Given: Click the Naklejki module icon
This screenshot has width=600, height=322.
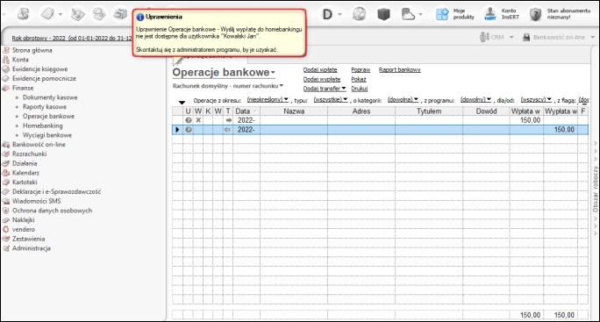Looking at the screenshot, I should click(x=6, y=220).
